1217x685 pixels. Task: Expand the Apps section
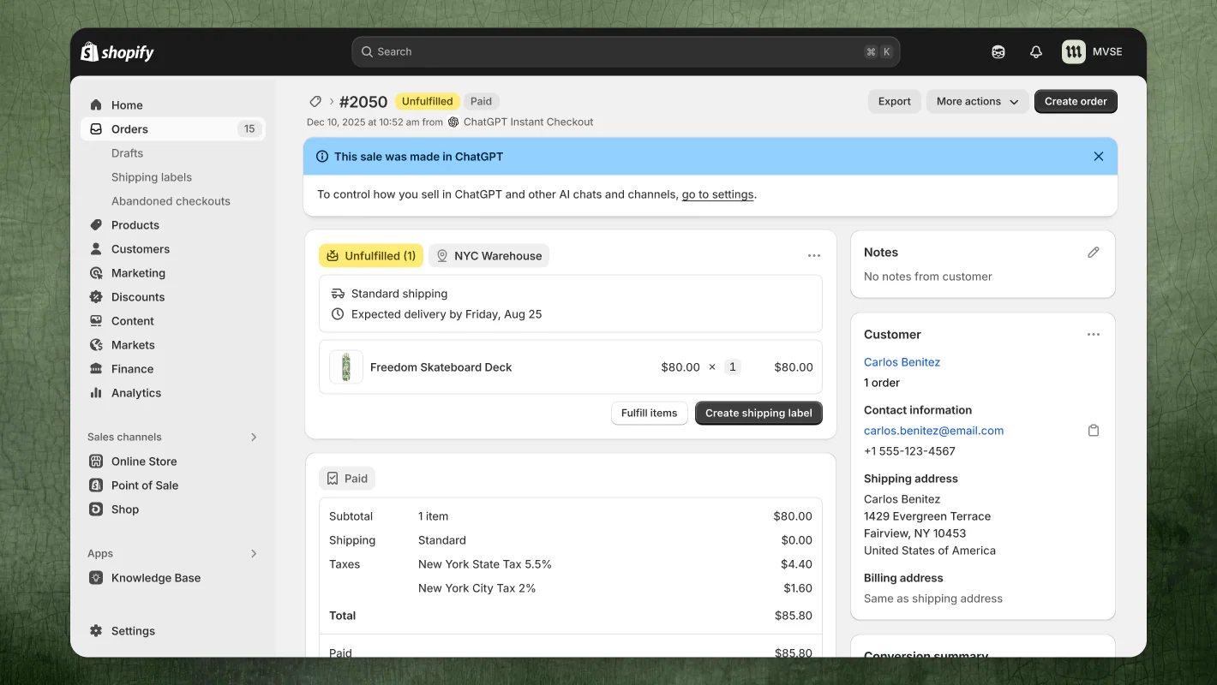(253, 553)
